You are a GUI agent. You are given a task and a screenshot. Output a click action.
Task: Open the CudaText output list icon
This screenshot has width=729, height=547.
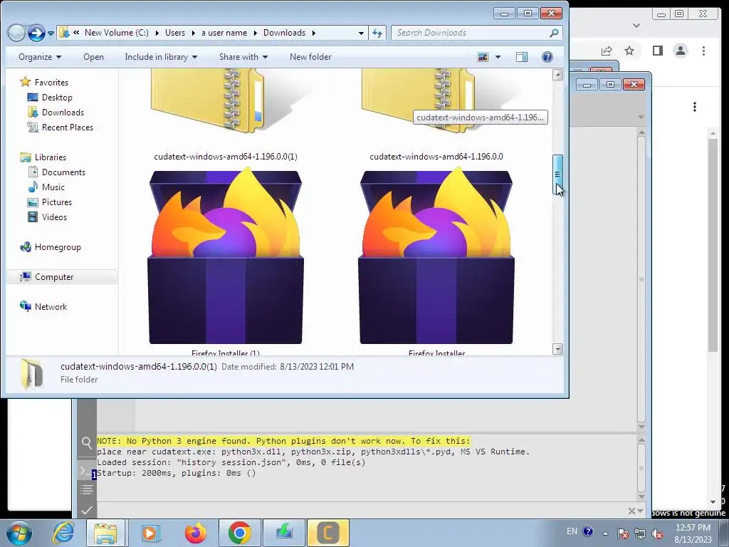click(86, 489)
